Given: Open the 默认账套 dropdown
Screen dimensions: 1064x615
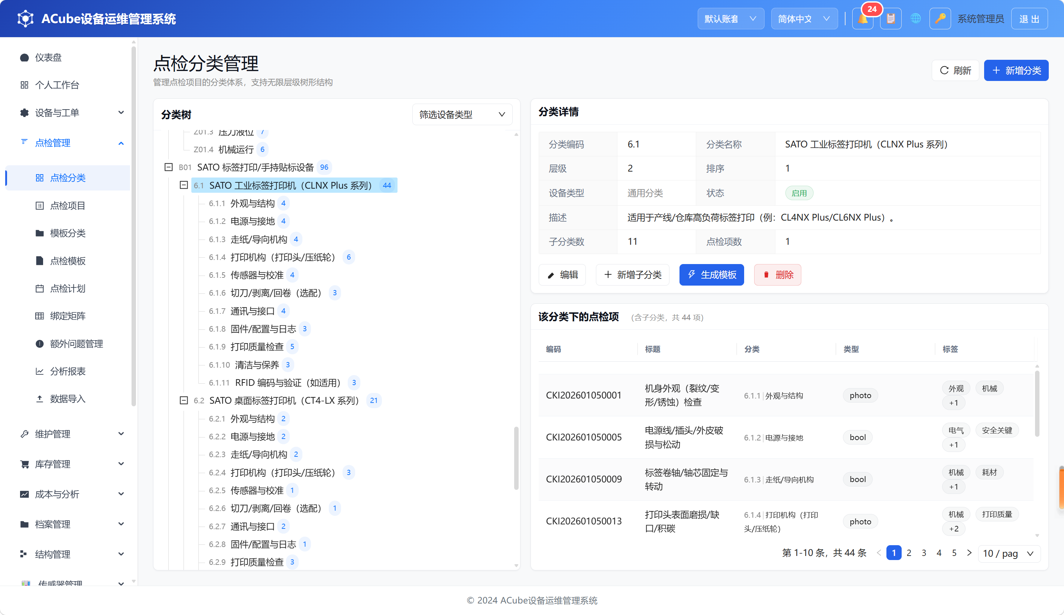Looking at the screenshot, I should click(x=730, y=19).
